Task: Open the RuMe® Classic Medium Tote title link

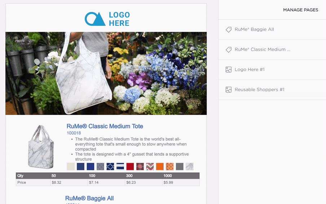Action: point(105,126)
